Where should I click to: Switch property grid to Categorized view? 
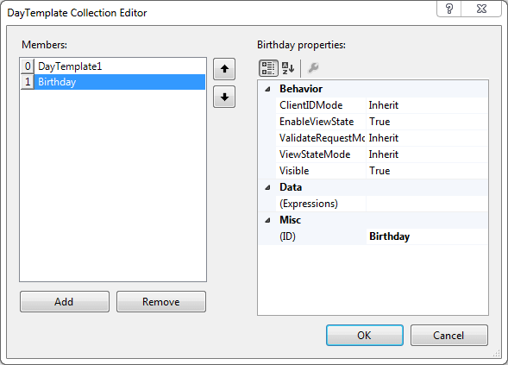268,68
